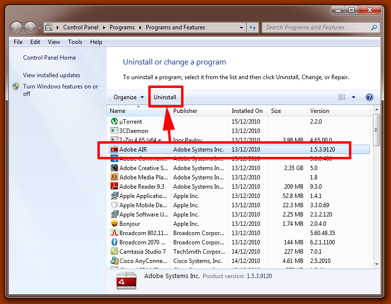Sort list by Publisher column header
The height and width of the screenshot is (304, 391).
pos(199,111)
